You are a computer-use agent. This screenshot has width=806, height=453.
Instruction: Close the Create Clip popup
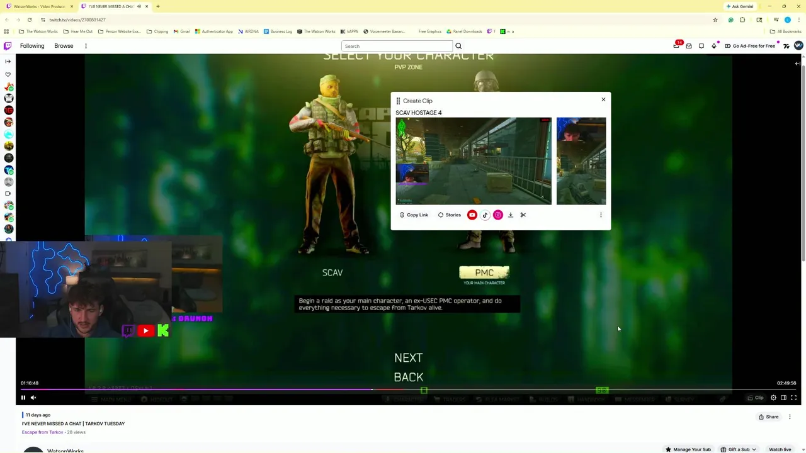tap(603, 99)
